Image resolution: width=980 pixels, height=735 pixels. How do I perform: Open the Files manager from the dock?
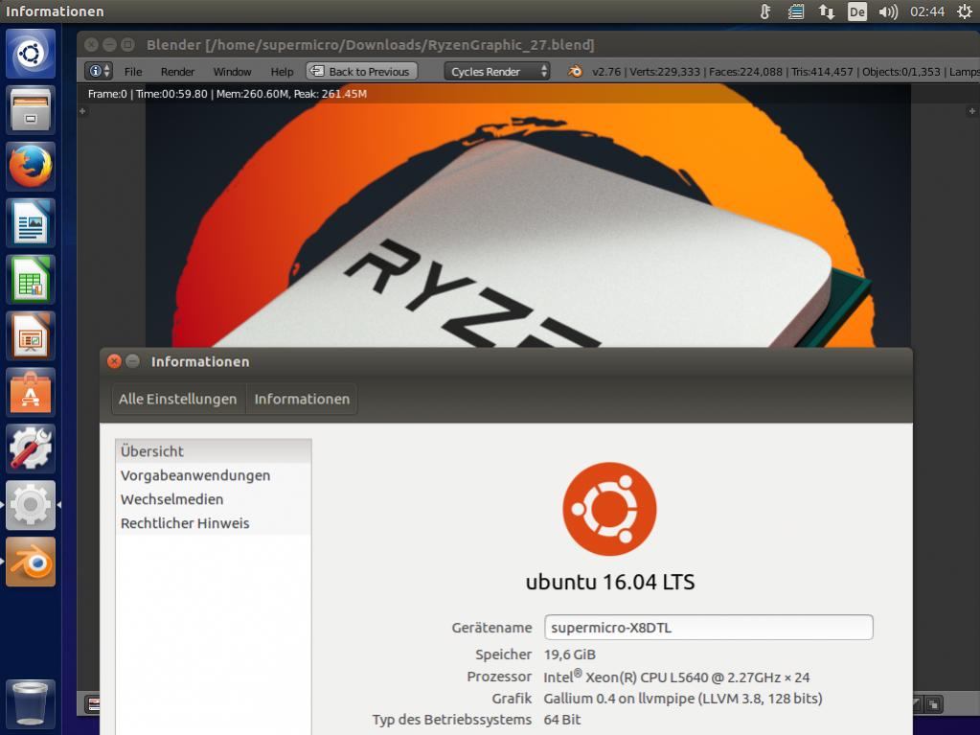click(x=30, y=110)
